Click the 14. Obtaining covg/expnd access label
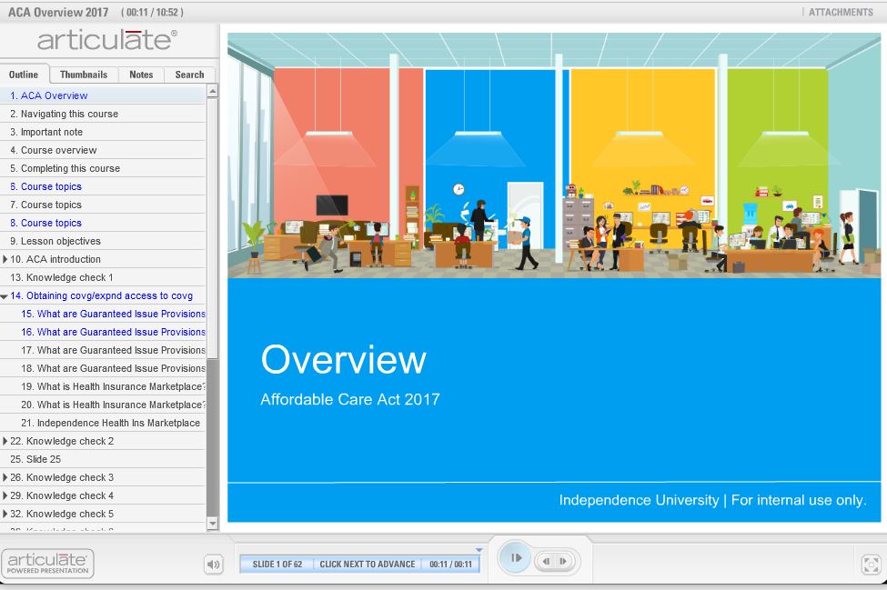This screenshot has width=887, height=590. click(x=101, y=295)
